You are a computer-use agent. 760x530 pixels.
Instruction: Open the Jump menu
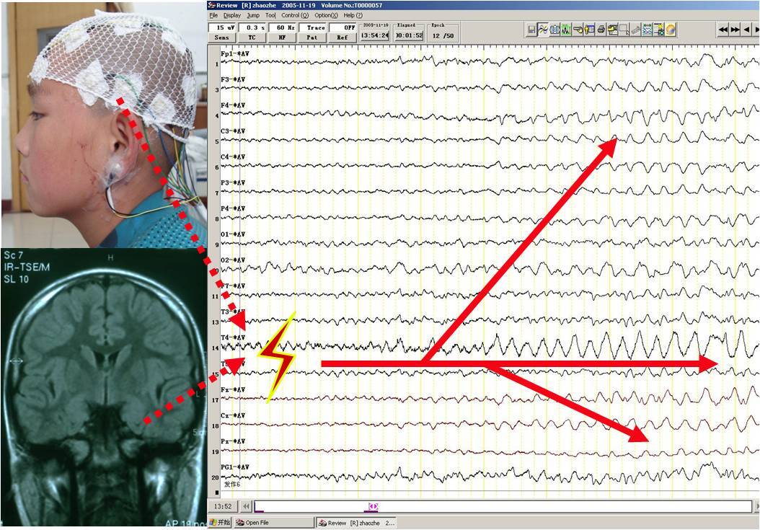click(x=252, y=15)
